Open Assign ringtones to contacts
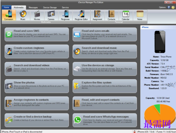This screenshot has width=176, height=133. [37, 103]
